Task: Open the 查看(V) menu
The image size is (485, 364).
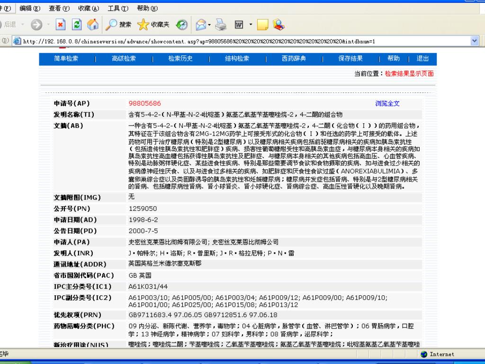Action: [59, 9]
